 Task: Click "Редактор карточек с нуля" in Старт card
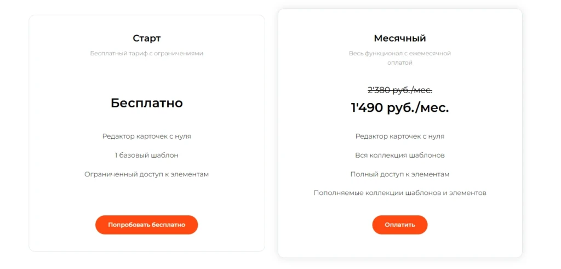pyautogui.click(x=147, y=136)
